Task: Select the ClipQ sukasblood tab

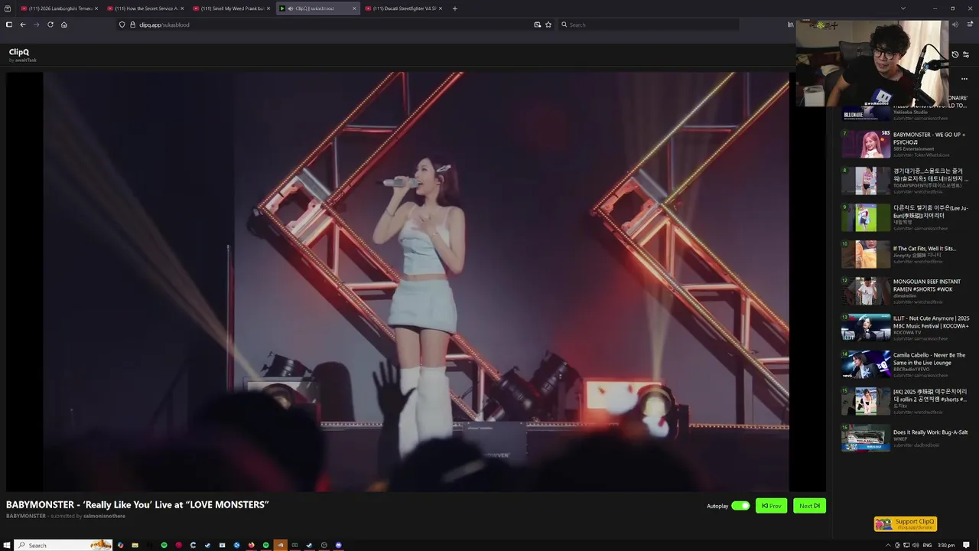Action: click(x=317, y=8)
